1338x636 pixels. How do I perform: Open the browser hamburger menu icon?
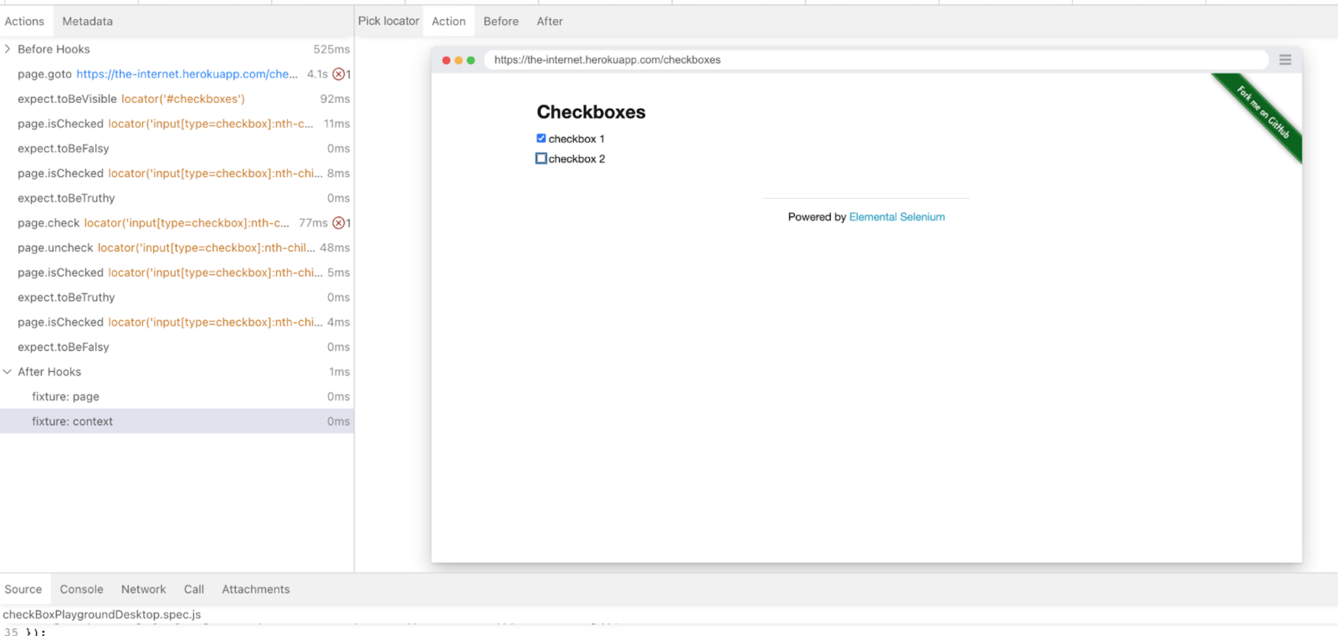point(1285,60)
